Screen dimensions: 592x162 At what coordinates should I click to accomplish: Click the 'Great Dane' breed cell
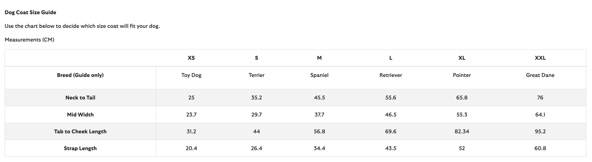coord(540,75)
